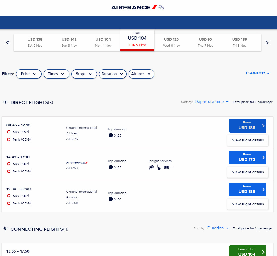Click clock icon of 09:45 flight duration
The width and height of the screenshot is (277, 256).
coord(111,135)
